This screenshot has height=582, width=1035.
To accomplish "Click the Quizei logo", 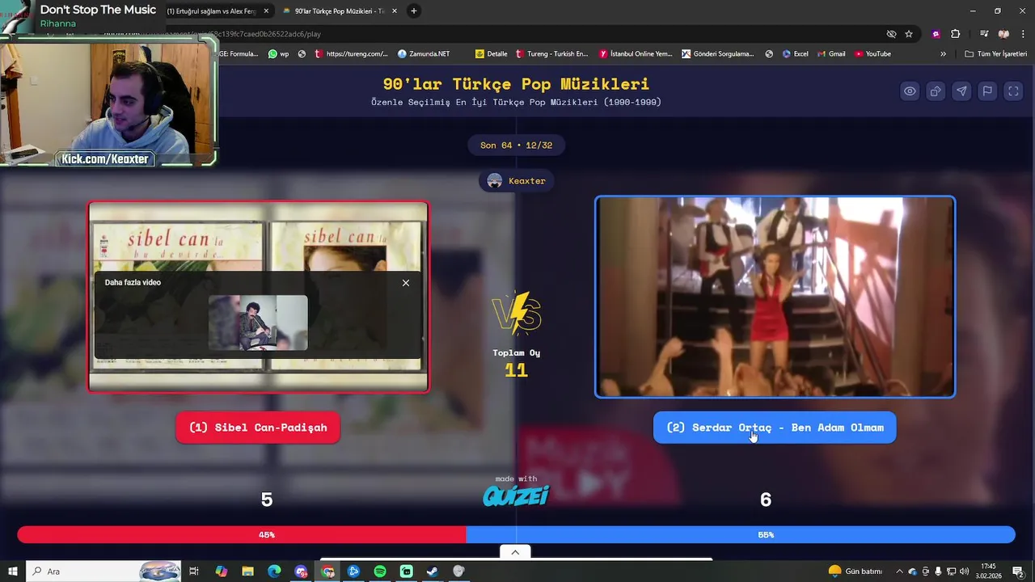I will tap(516, 495).
